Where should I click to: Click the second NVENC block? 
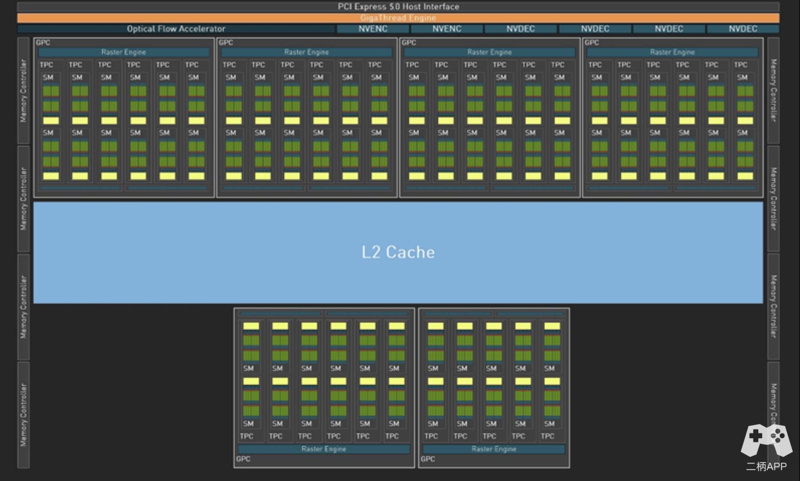pyautogui.click(x=447, y=29)
